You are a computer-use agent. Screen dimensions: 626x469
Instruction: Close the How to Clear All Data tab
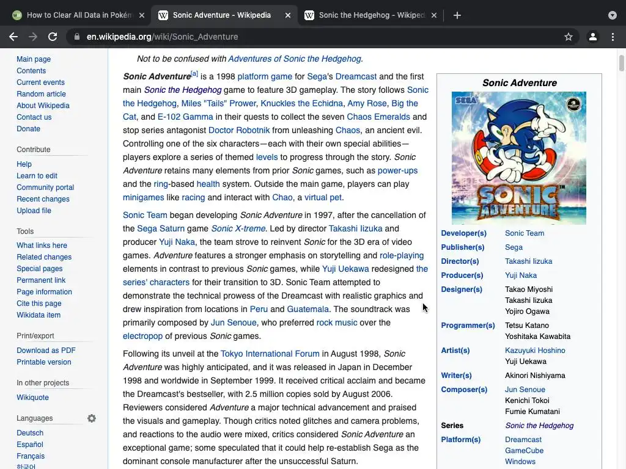click(x=142, y=15)
